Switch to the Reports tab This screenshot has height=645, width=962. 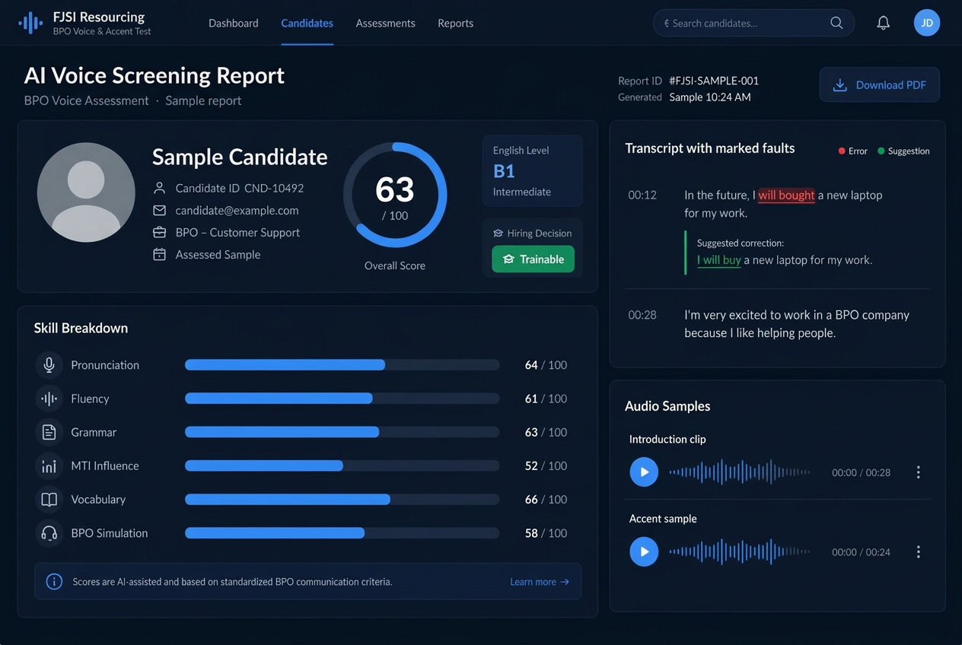(x=455, y=24)
